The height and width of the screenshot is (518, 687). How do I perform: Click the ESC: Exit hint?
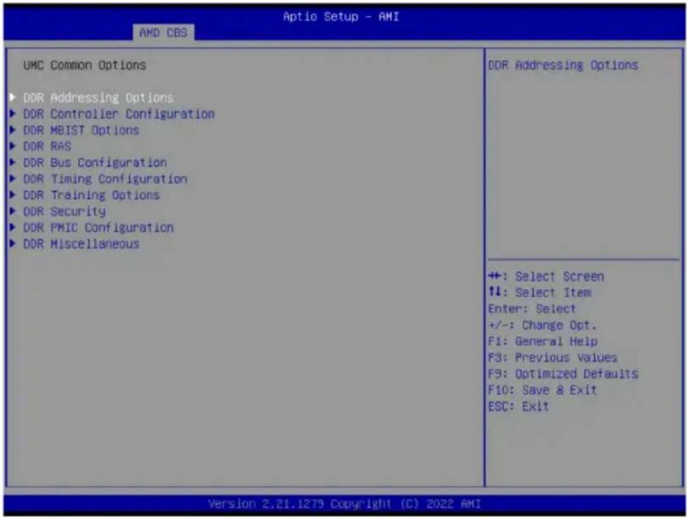(518, 406)
